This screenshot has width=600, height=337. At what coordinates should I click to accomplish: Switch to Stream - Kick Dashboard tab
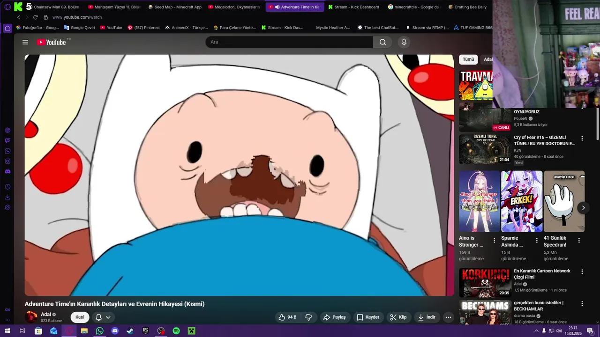[354, 7]
